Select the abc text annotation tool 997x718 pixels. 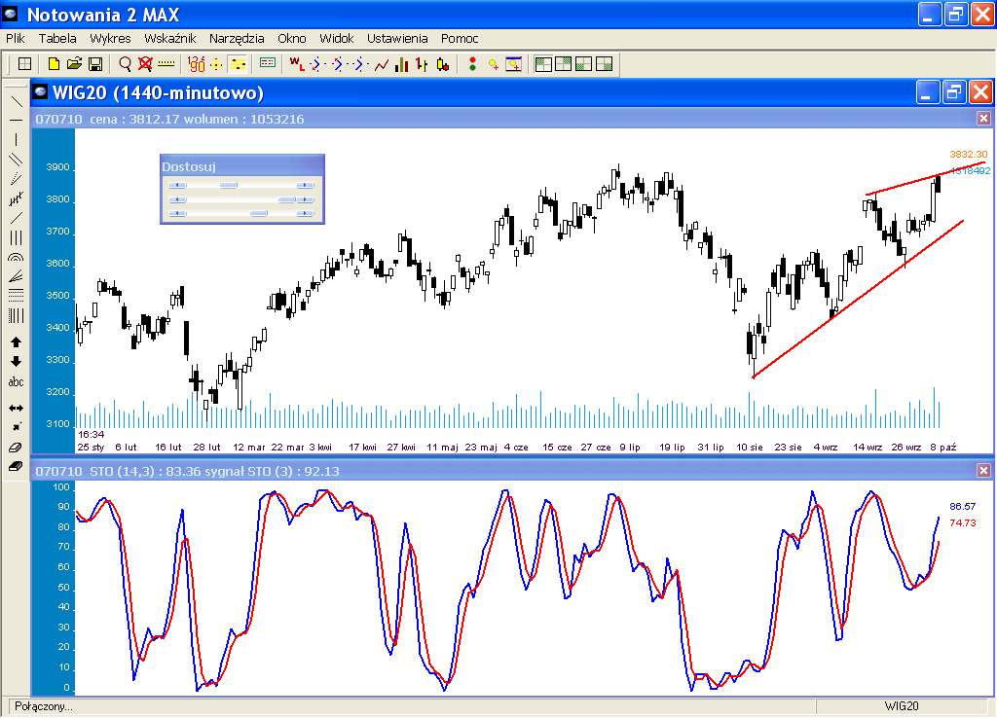[x=16, y=382]
